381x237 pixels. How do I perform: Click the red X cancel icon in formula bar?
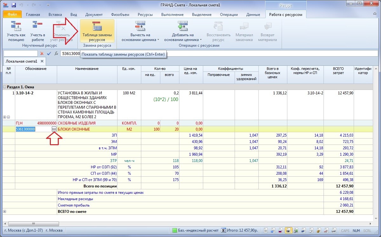tap(42, 54)
